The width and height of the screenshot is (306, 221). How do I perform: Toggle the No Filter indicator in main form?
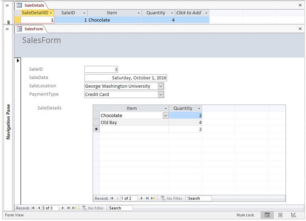point(93,208)
